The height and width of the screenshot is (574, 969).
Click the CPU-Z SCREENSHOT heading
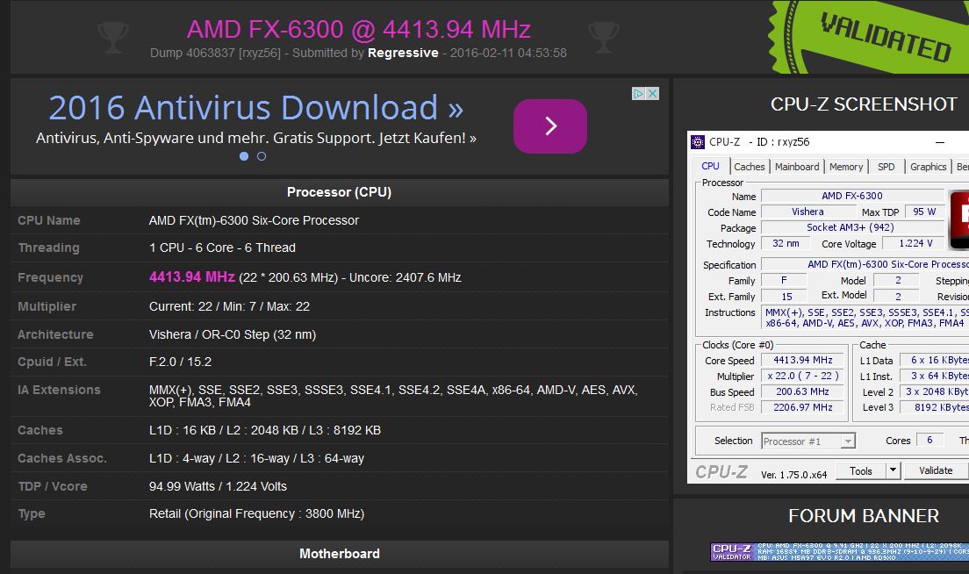click(864, 104)
